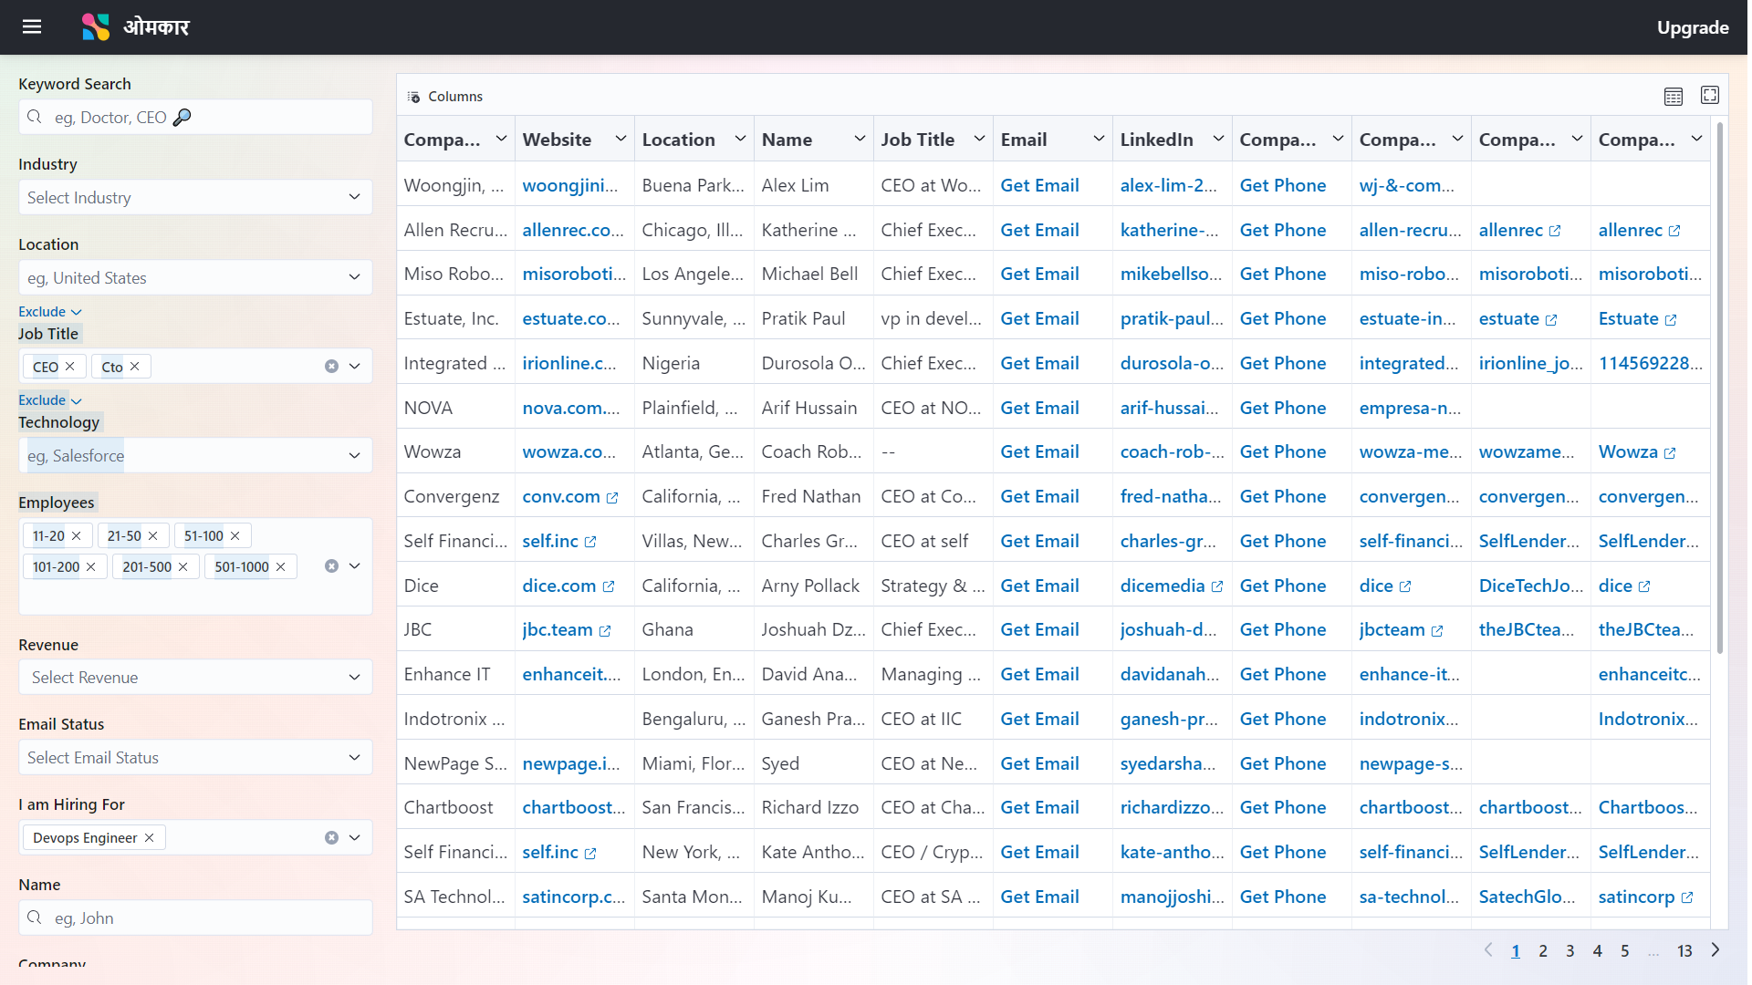Open the Job Title dropdown arrow
1752x985 pixels.
(355, 367)
